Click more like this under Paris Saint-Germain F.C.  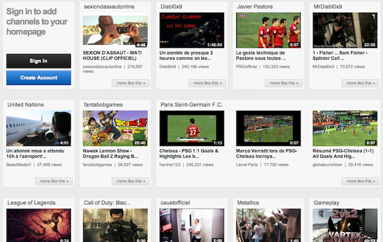[x=360, y=181]
